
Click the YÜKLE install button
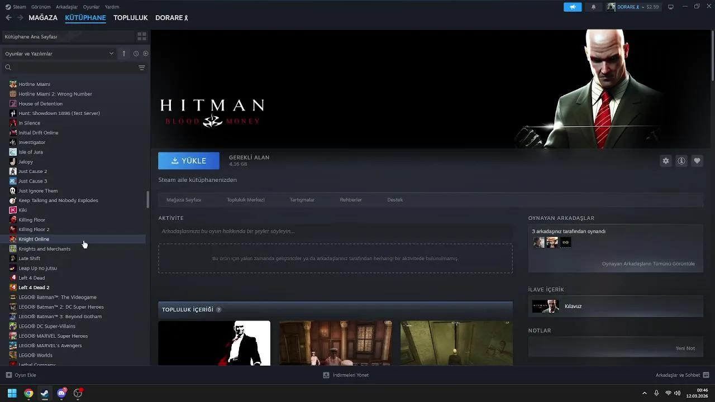[x=189, y=161]
